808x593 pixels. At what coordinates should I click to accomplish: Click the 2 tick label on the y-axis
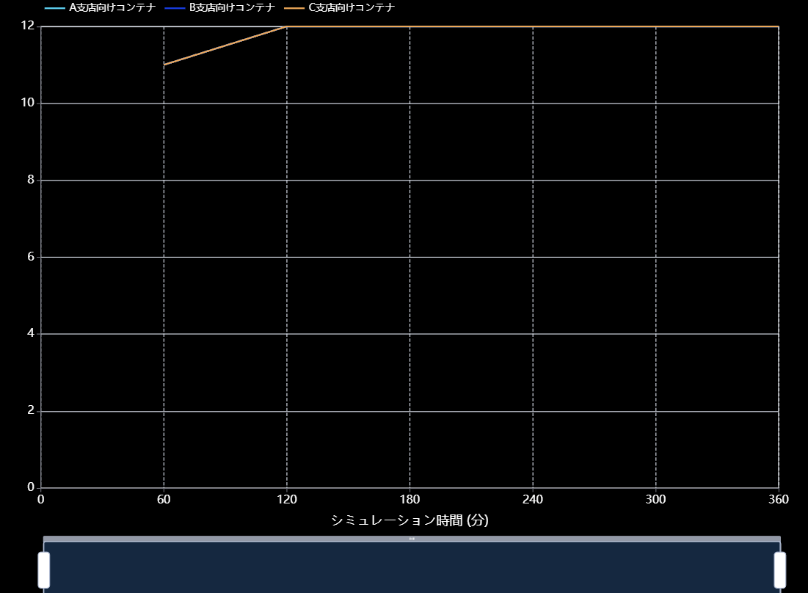coord(31,411)
